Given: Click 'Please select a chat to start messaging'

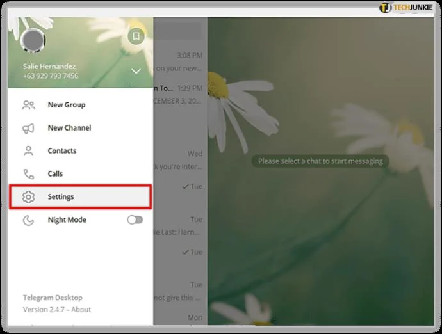Looking at the screenshot, I should [320, 161].
